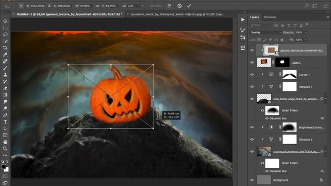The height and width of the screenshot is (186, 331).
Task: Toggle reference point location checkbox
Action: pos(21,6)
